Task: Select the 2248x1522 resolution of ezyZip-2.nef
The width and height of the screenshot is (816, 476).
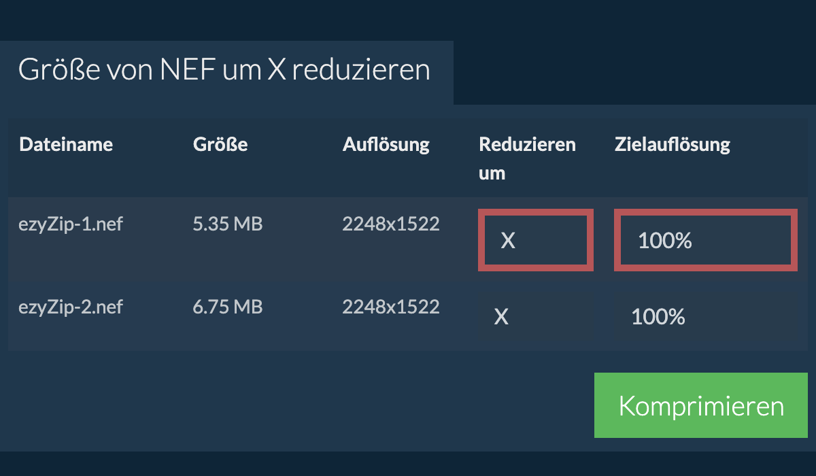Action: 391,307
